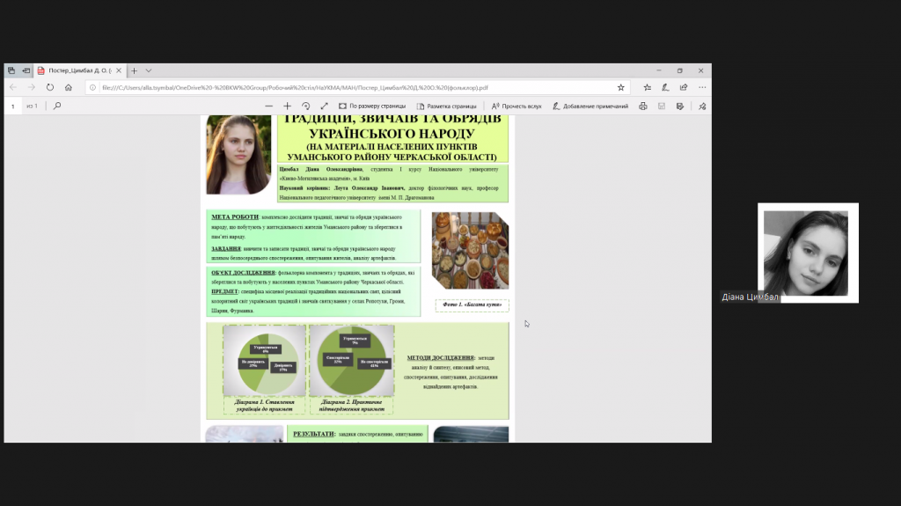
Task: Select the МЕТОДИ ДОСЛІДЖЕННЯ heading
Action: 441,357
